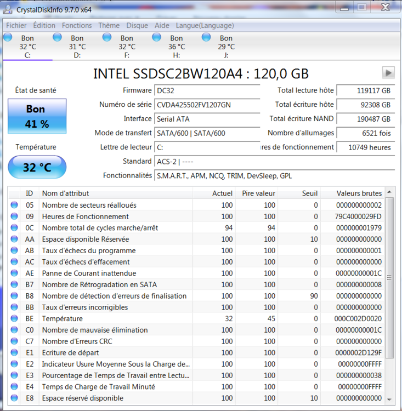Click the blue status icon for attribute 05
This screenshot has width=402, height=411.
tap(14, 205)
